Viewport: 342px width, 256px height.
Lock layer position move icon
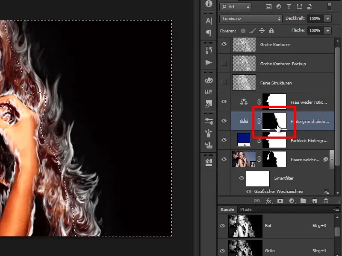pyautogui.click(x=262, y=31)
